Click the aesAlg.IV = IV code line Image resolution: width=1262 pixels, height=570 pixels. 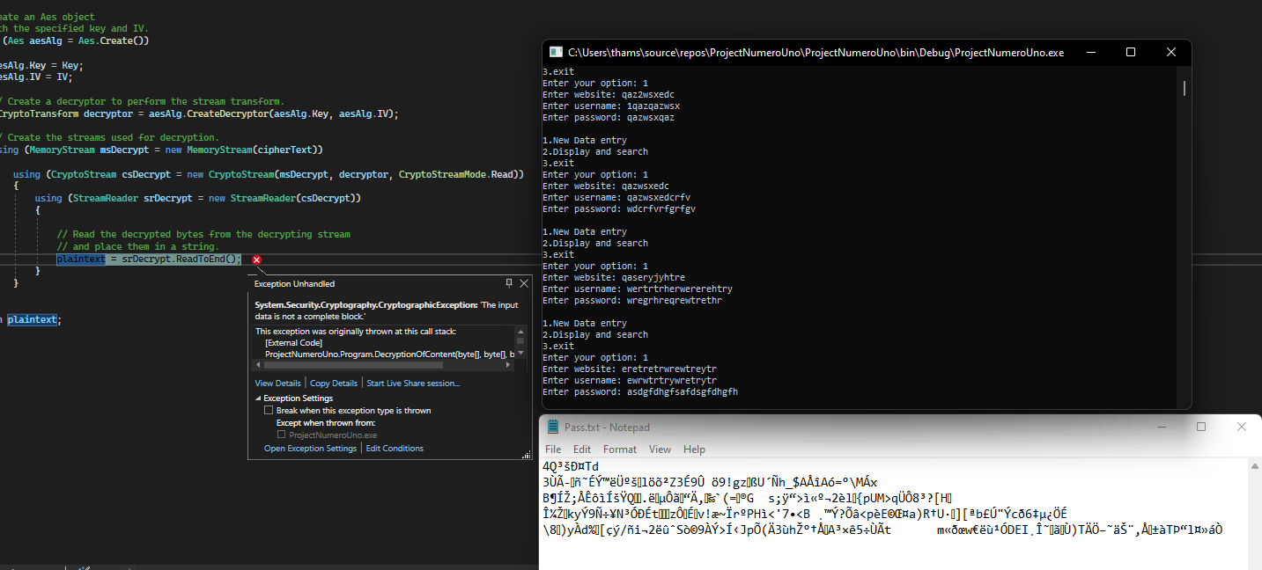(36, 77)
